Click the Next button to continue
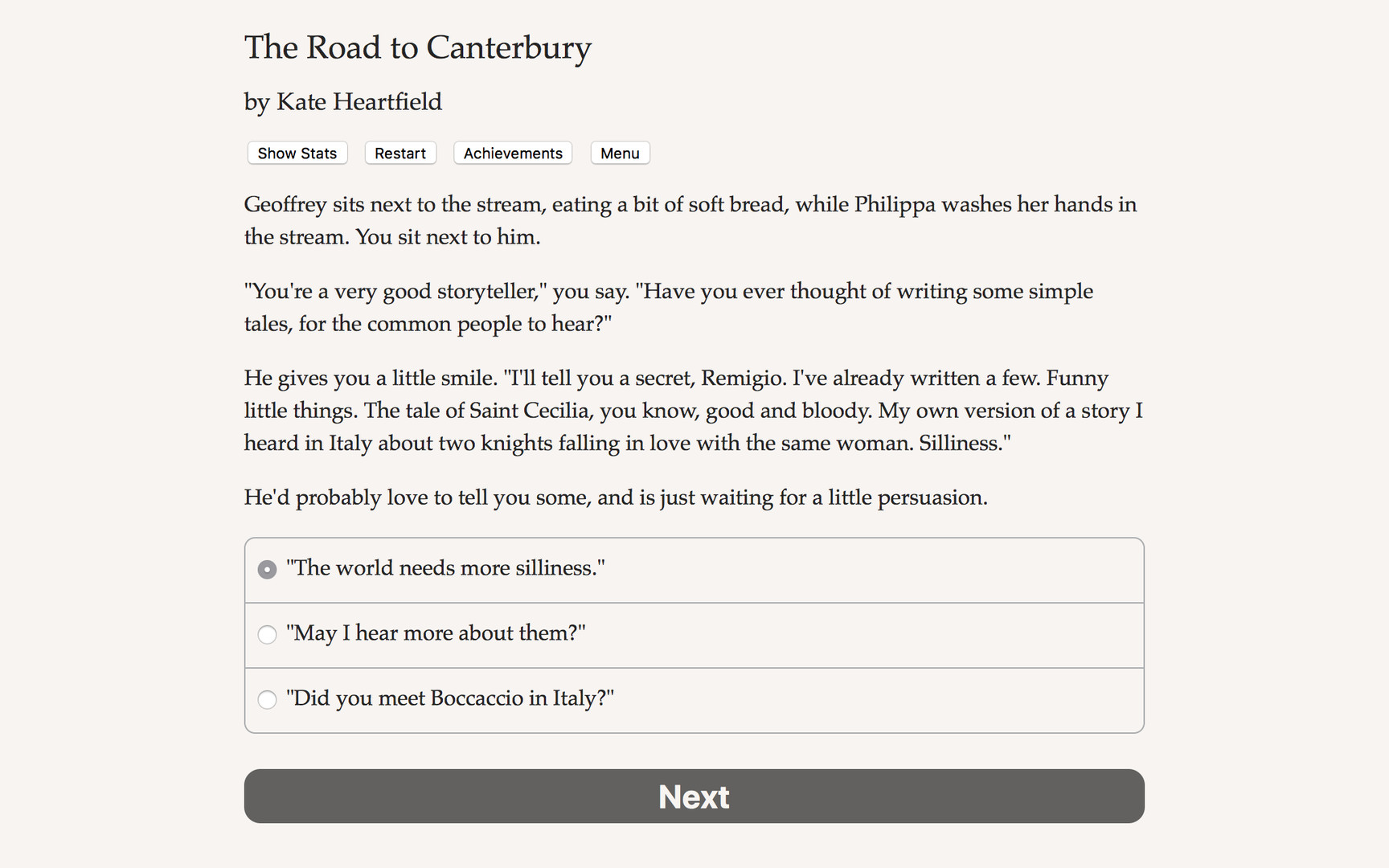The width and height of the screenshot is (1389, 868). coord(693,796)
